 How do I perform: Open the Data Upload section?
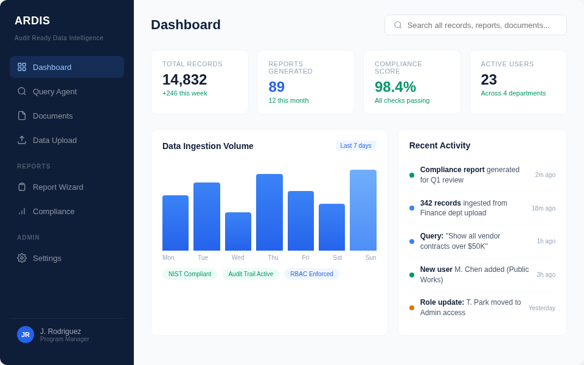pos(55,140)
